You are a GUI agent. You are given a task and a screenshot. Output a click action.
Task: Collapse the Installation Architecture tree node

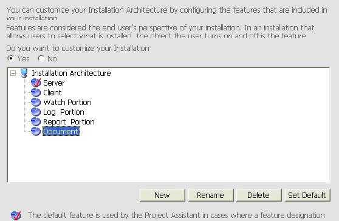tap(13, 73)
